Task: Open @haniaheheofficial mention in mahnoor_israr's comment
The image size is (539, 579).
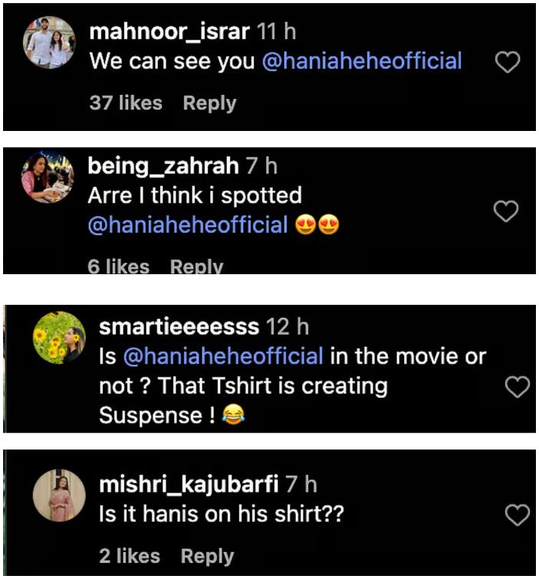Action: [x=362, y=61]
